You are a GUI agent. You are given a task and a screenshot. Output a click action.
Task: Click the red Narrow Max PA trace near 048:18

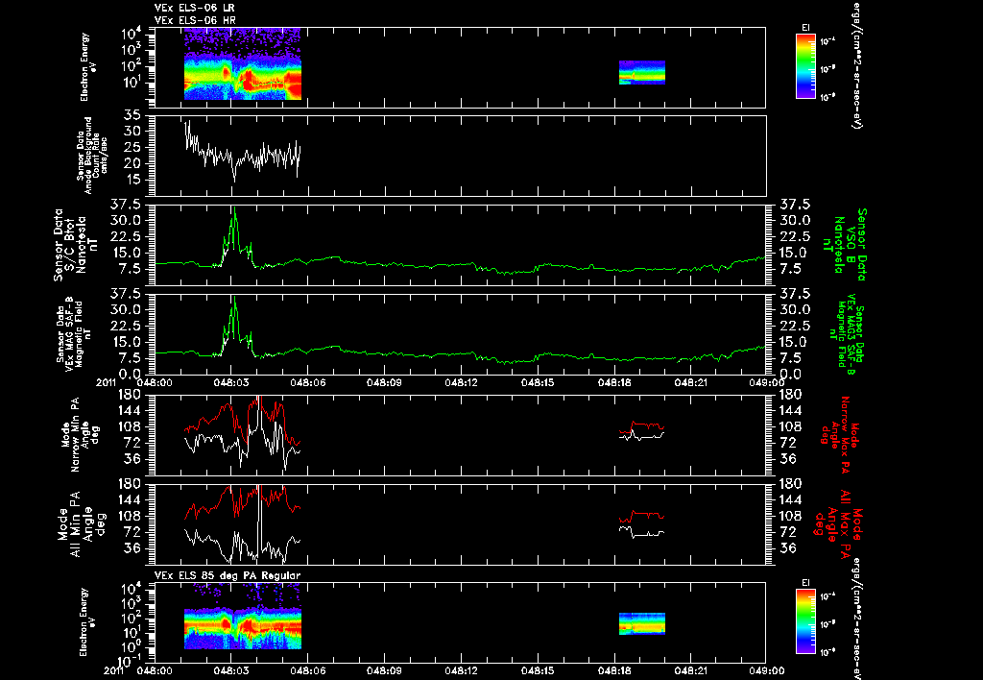[641, 427]
